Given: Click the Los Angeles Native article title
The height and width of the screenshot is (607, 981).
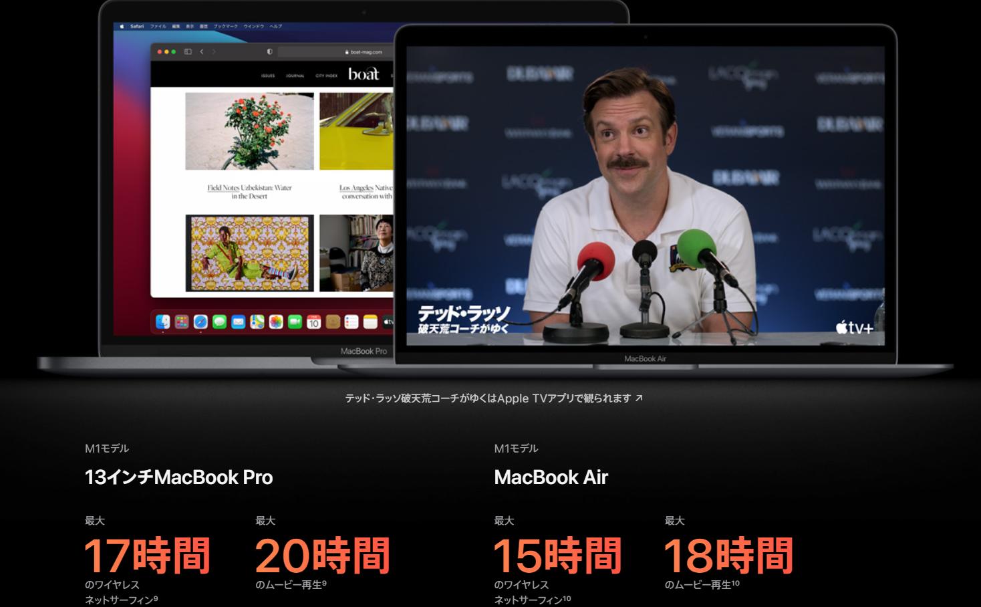Looking at the screenshot, I should click(366, 192).
